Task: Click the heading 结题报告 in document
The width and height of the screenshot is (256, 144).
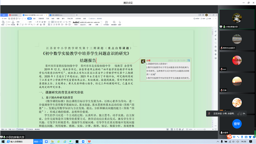Action: (x=88, y=60)
